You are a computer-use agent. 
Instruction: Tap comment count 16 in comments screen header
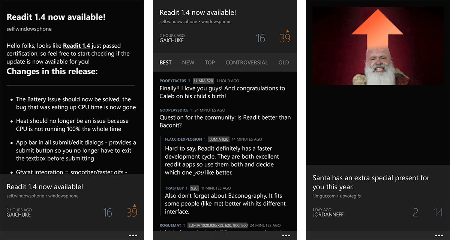coord(261,38)
